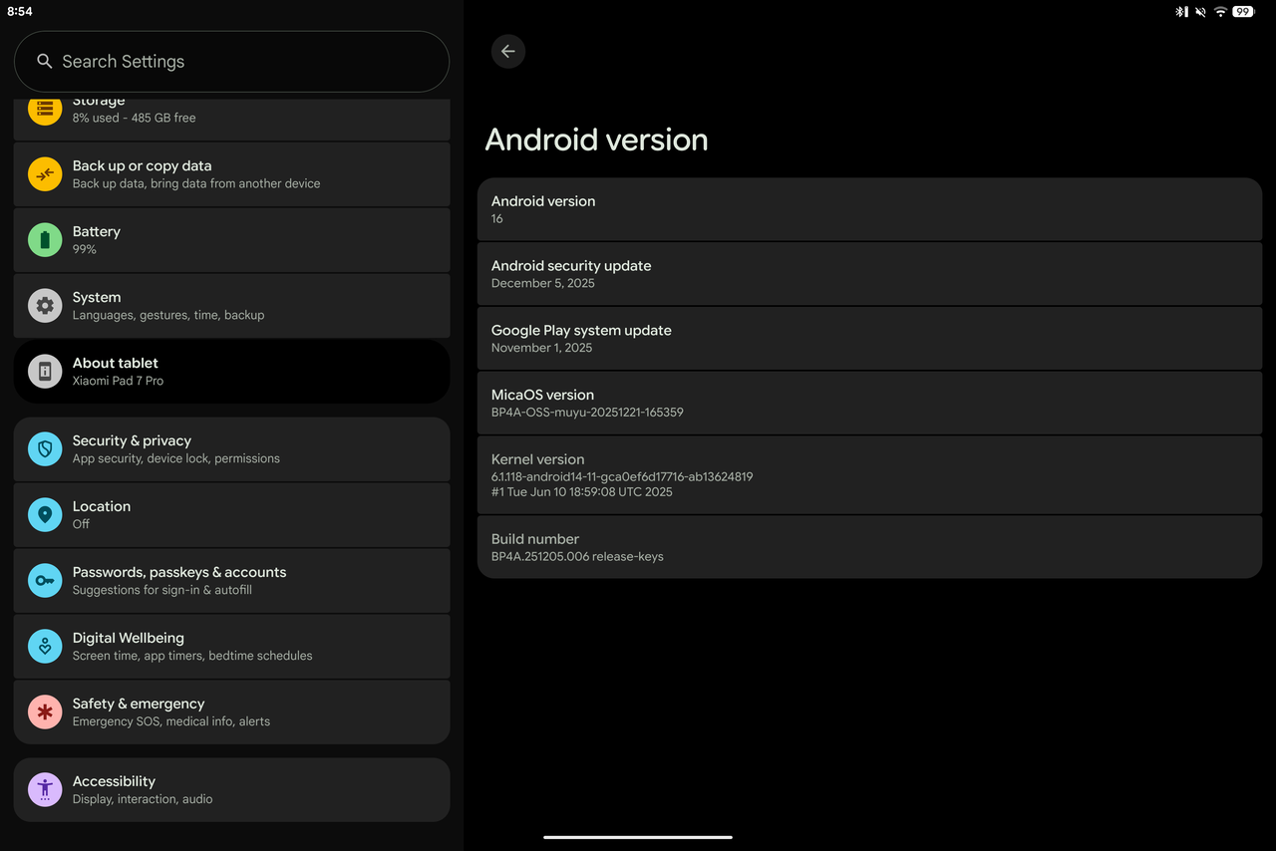Screen dimensions: 1276x851
Task: Tap the Location pin icon
Action: pyautogui.click(x=45, y=515)
